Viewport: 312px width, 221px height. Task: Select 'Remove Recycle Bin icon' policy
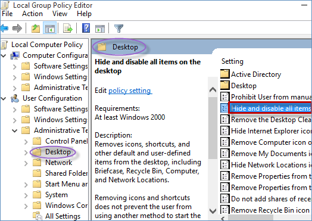point(270,210)
